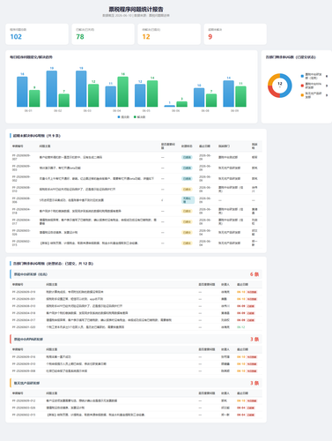Click the green bar for 06-09
The height and width of the screenshot is (441, 332).
240,96
